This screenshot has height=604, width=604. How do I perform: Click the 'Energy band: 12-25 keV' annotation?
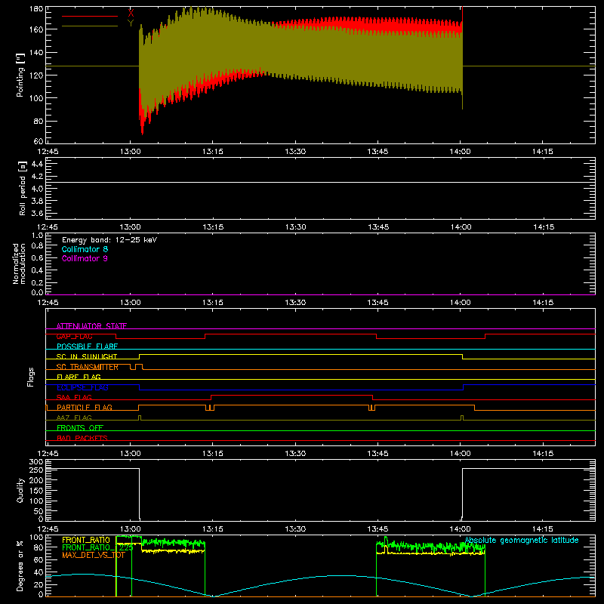point(109,240)
